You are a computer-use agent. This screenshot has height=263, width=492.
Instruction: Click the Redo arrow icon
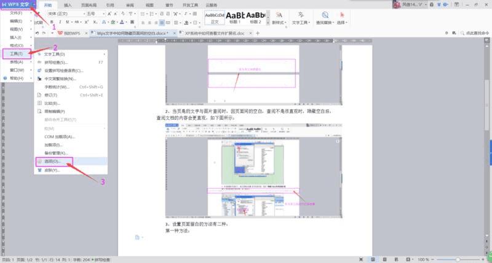[x=44, y=33]
